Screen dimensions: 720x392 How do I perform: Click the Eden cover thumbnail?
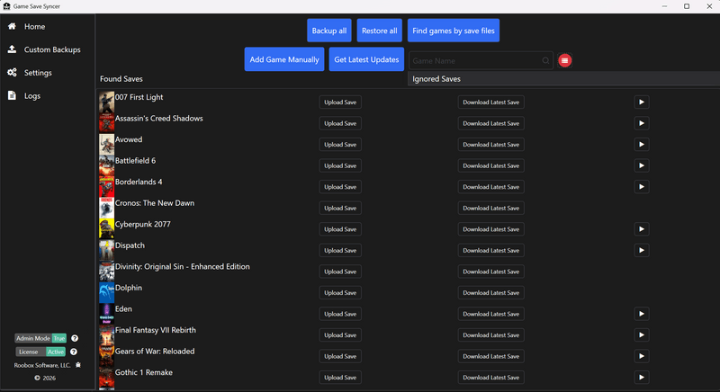coord(106,314)
